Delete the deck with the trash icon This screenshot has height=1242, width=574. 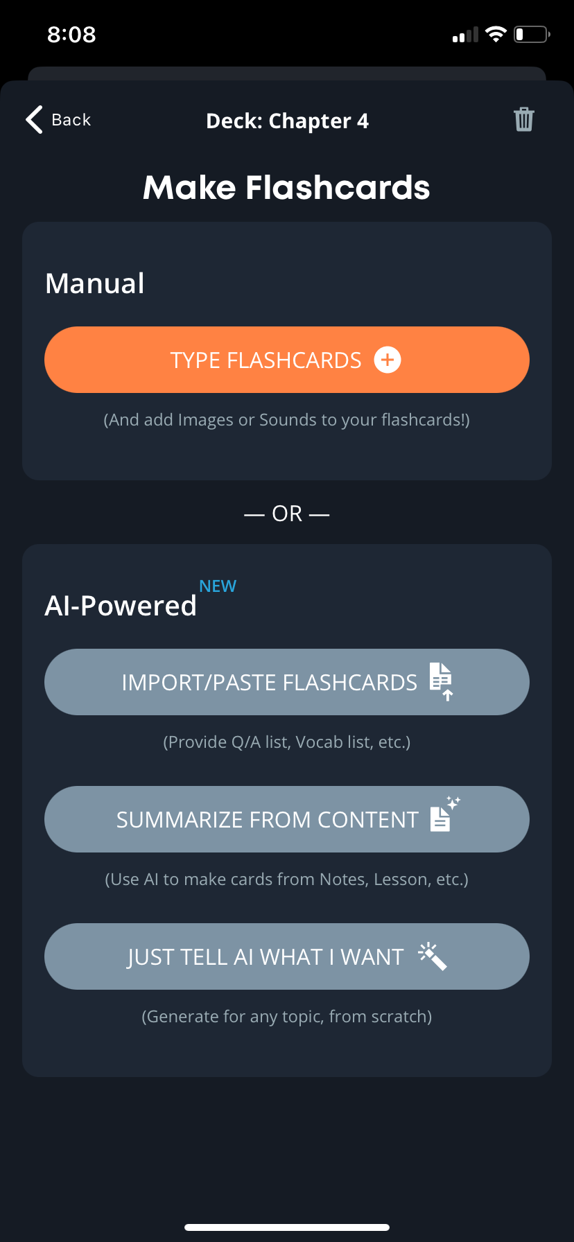524,119
